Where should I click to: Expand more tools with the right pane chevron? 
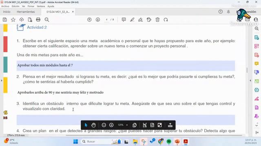(257, 125)
